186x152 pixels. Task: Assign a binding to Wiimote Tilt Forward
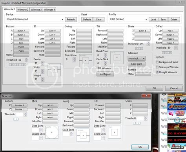pyautogui.click(x=115, y=31)
